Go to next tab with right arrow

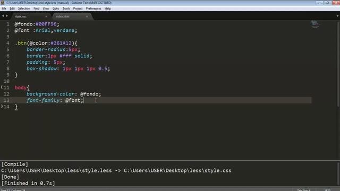(7, 16)
